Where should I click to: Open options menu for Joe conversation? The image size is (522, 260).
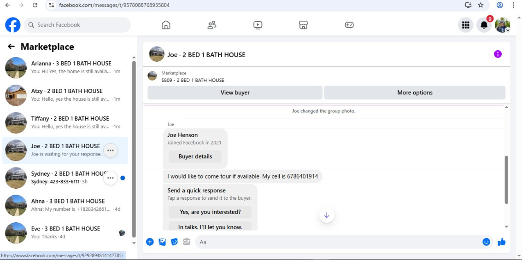tap(111, 150)
